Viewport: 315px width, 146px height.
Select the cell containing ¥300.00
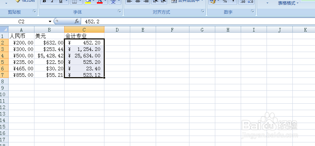click(x=21, y=49)
